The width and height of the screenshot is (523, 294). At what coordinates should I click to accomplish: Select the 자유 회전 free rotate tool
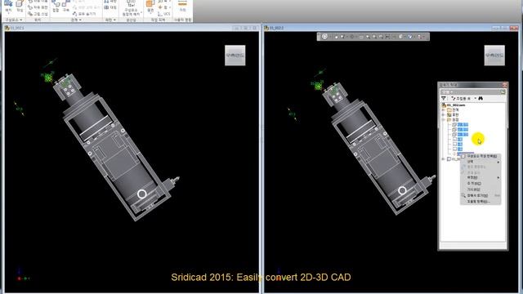(x=38, y=7)
